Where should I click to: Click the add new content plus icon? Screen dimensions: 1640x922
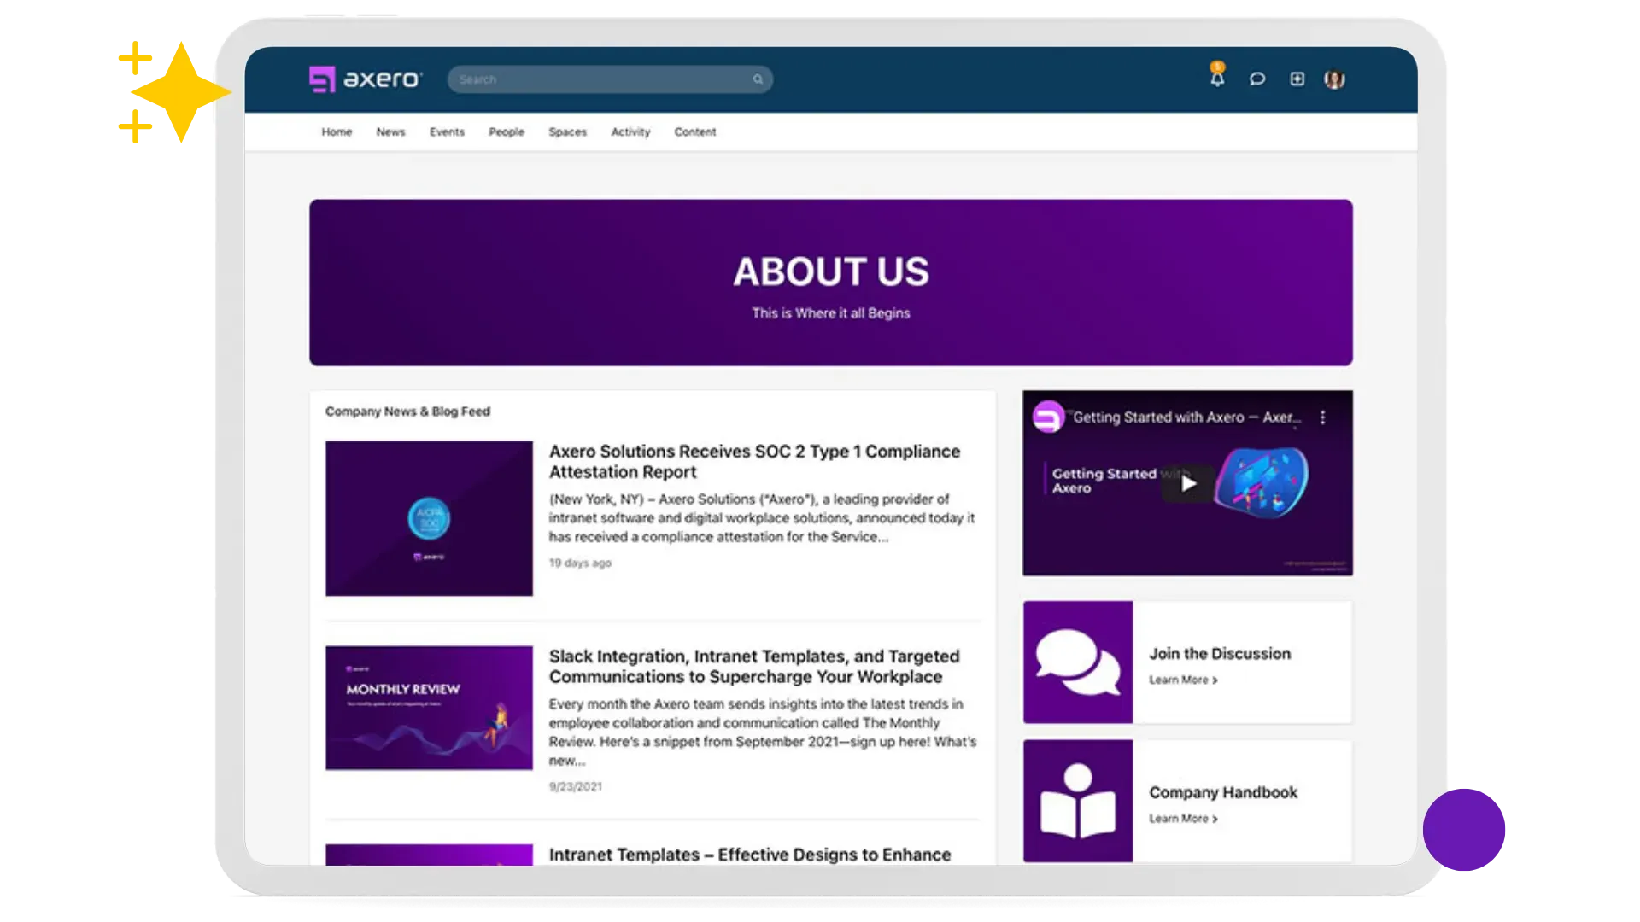(1297, 79)
